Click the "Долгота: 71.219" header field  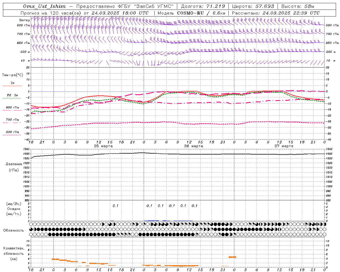click(203, 6)
